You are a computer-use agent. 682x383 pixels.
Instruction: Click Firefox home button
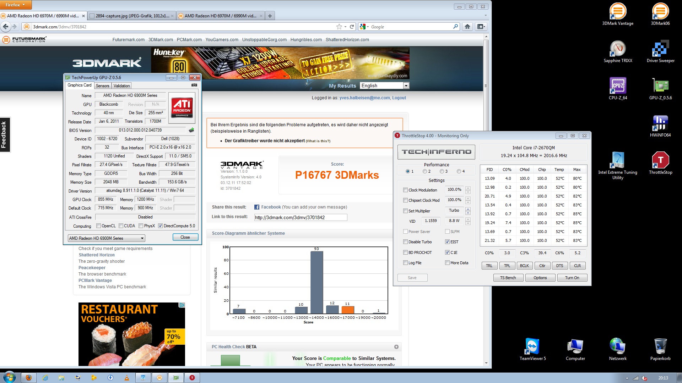point(467,27)
